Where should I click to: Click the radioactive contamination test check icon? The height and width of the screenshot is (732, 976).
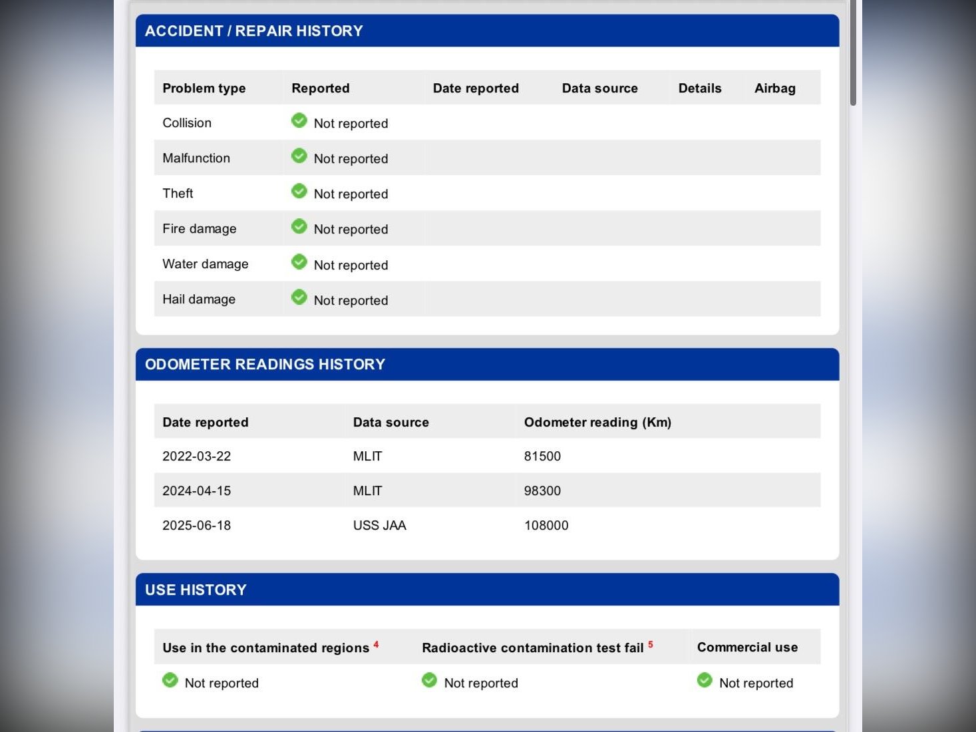pos(430,680)
